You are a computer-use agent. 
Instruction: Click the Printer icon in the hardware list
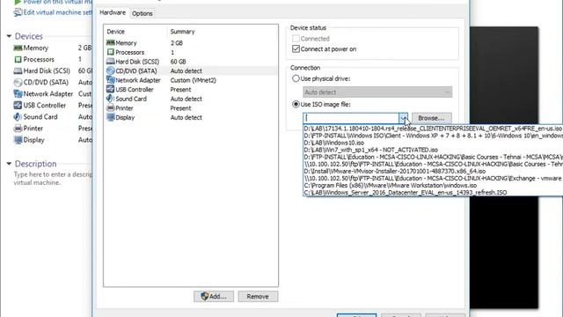(111, 107)
